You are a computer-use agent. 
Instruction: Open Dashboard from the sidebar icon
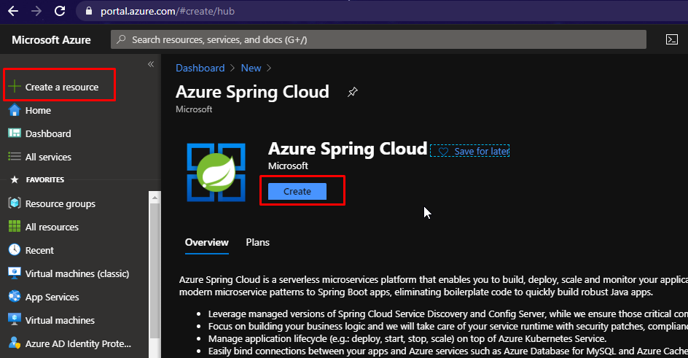tap(14, 133)
